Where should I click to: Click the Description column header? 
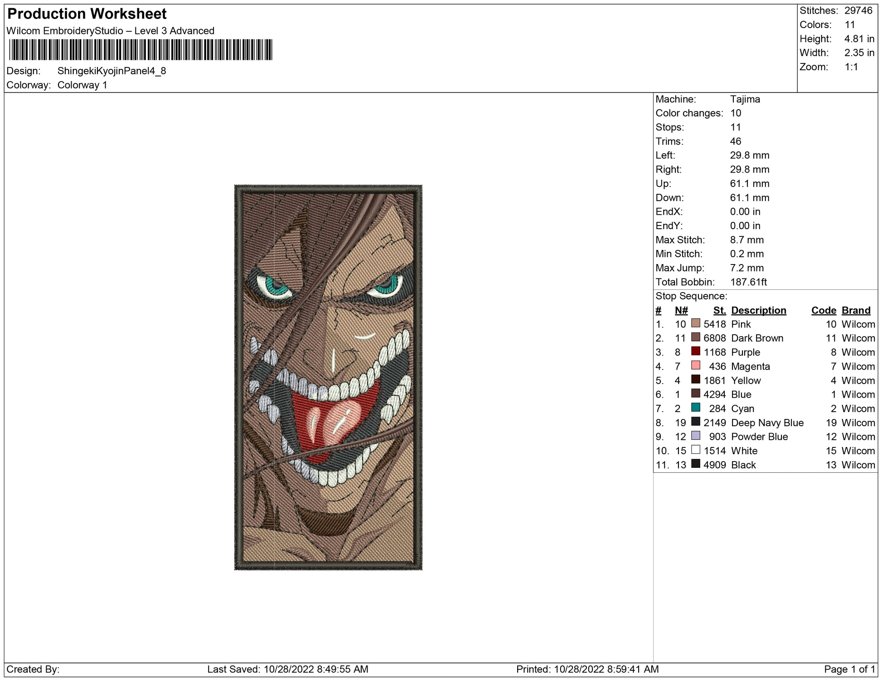(x=758, y=310)
